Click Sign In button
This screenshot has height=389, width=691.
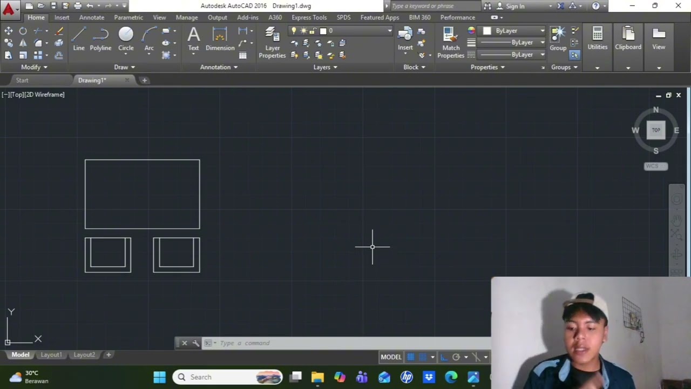516,6
